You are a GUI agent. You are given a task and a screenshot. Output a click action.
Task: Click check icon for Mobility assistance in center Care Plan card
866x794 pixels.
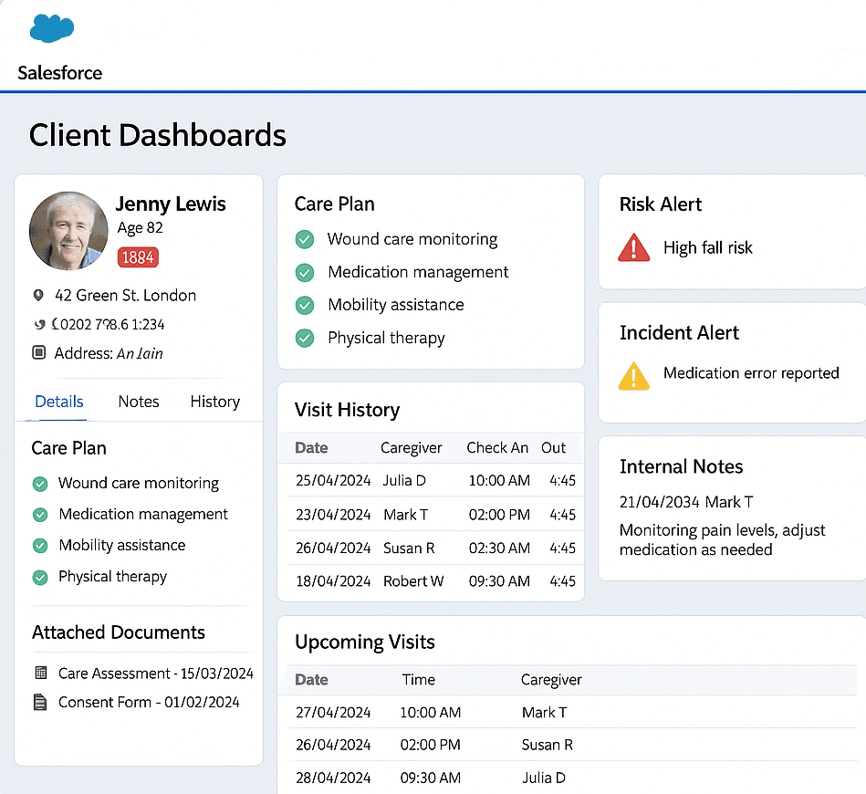tap(305, 305)
